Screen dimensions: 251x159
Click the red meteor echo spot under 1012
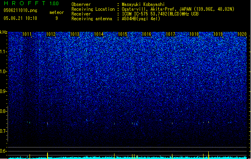tap(47, 123)
